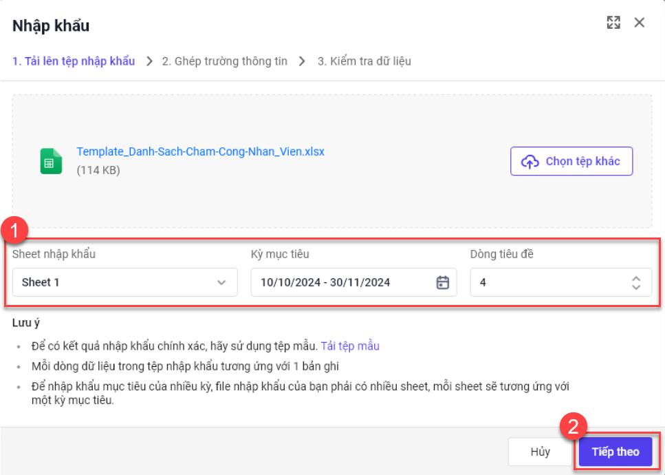The width and height of the screenshot is (665, 475).
Task: Click the Hủy button
Action: tap(540, 452)
